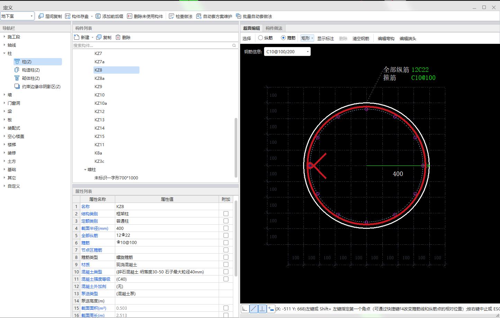Click the green C10@100 stirrup label in drawing
Viewport: 500px width, 318px height.
423,78
